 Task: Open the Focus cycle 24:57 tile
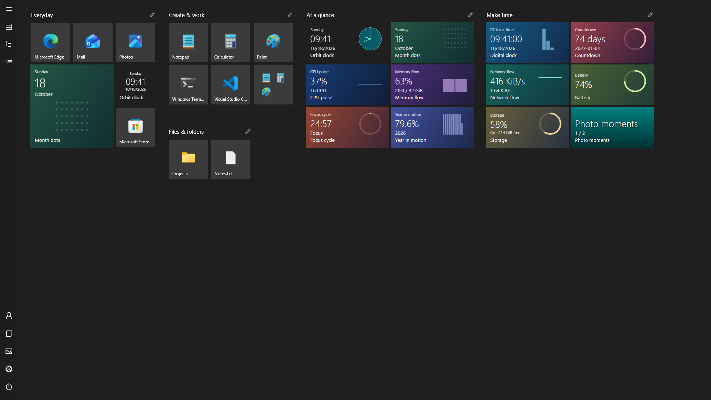[x=347, y=127]
